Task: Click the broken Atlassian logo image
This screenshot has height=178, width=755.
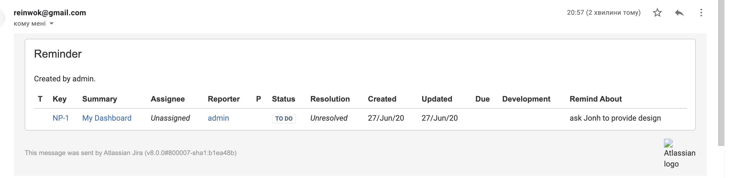Action: tap(668, 143)
